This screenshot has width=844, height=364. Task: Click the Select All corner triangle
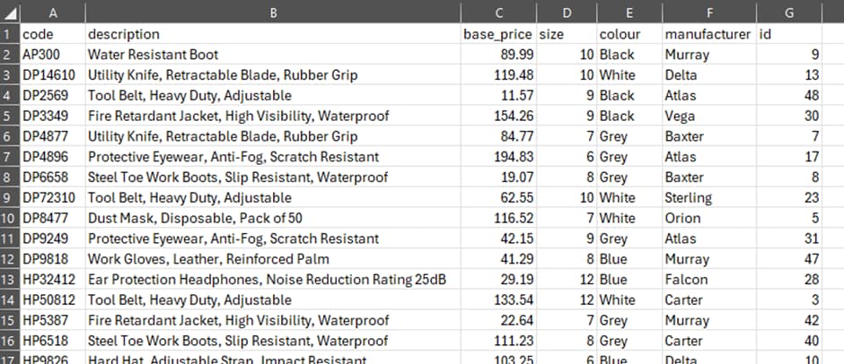(x=9, y=12)
